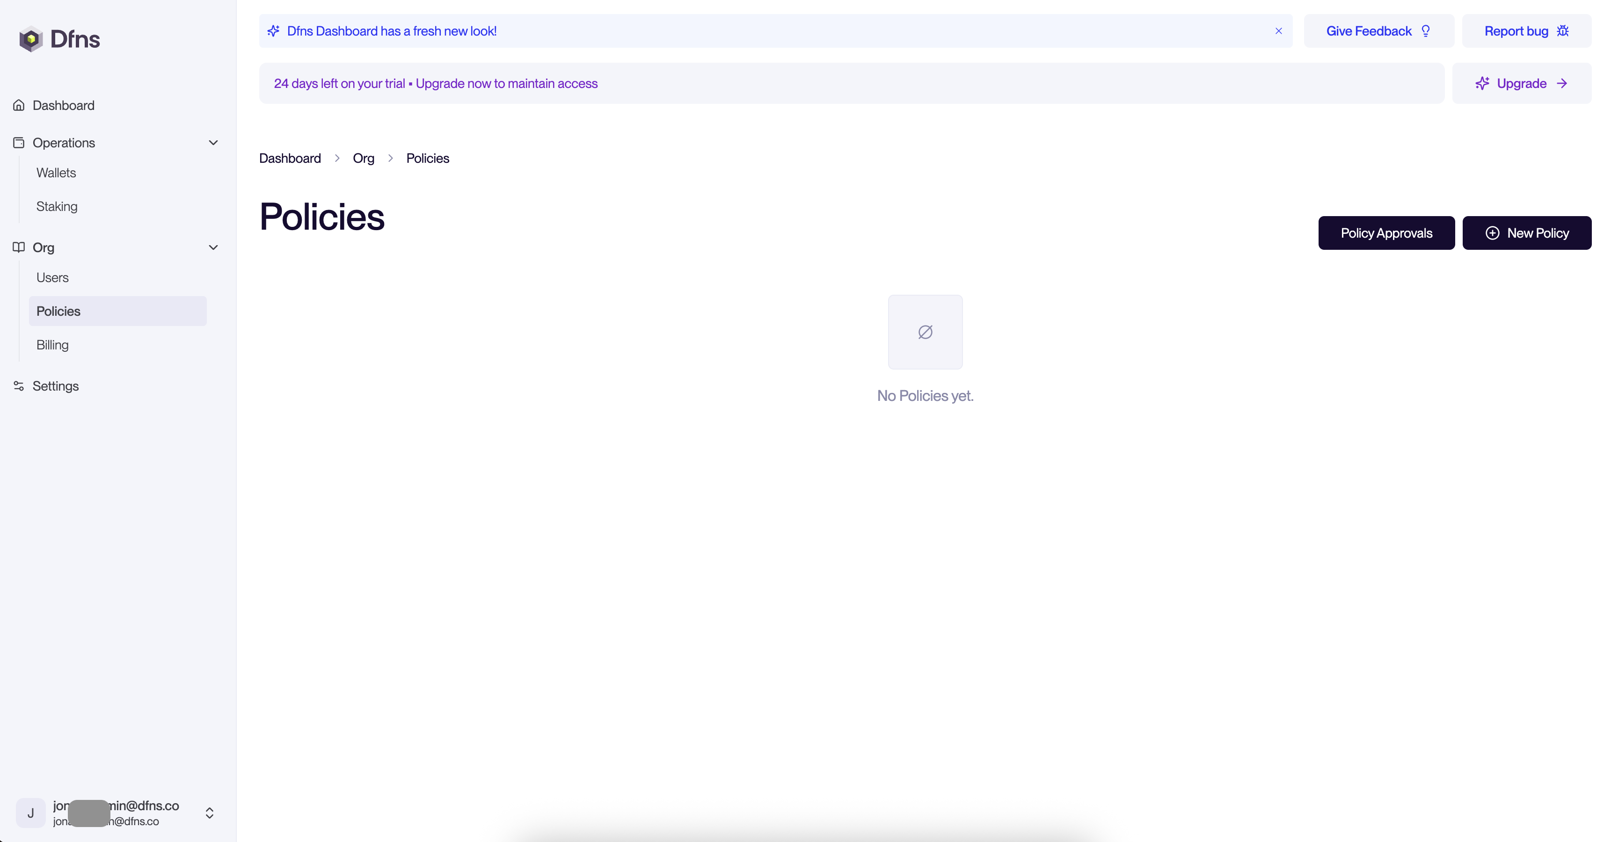Collapse the Org section chevron
The image size is (1604, 842).
213,247
